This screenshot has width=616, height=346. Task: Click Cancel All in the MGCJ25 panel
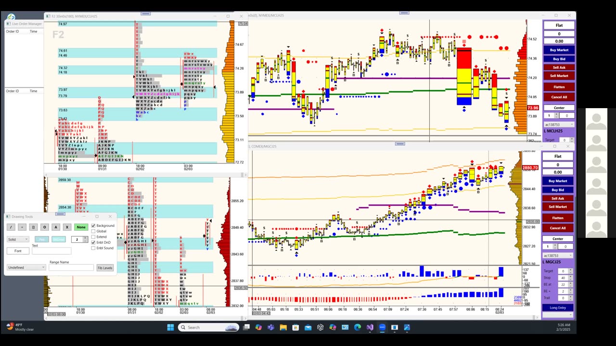pos(558,228)
